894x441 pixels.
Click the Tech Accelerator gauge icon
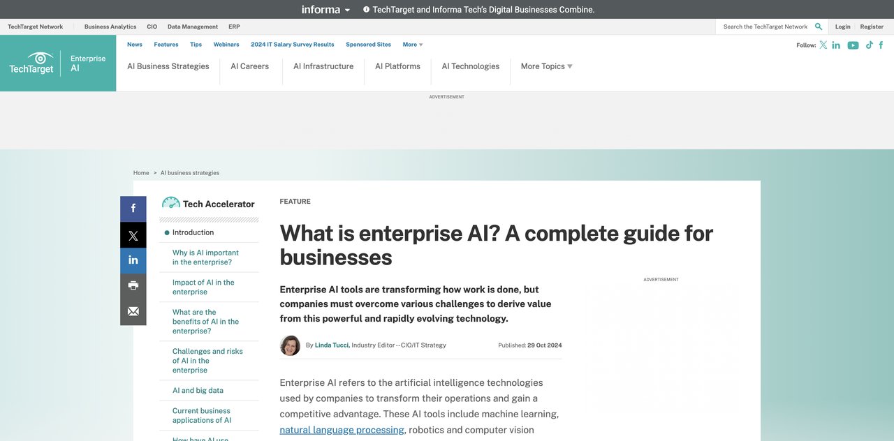[171, 203]
